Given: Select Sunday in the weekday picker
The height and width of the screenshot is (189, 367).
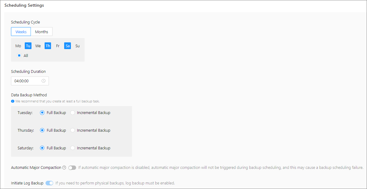Looking at the screenshot, I should [78, 46].
